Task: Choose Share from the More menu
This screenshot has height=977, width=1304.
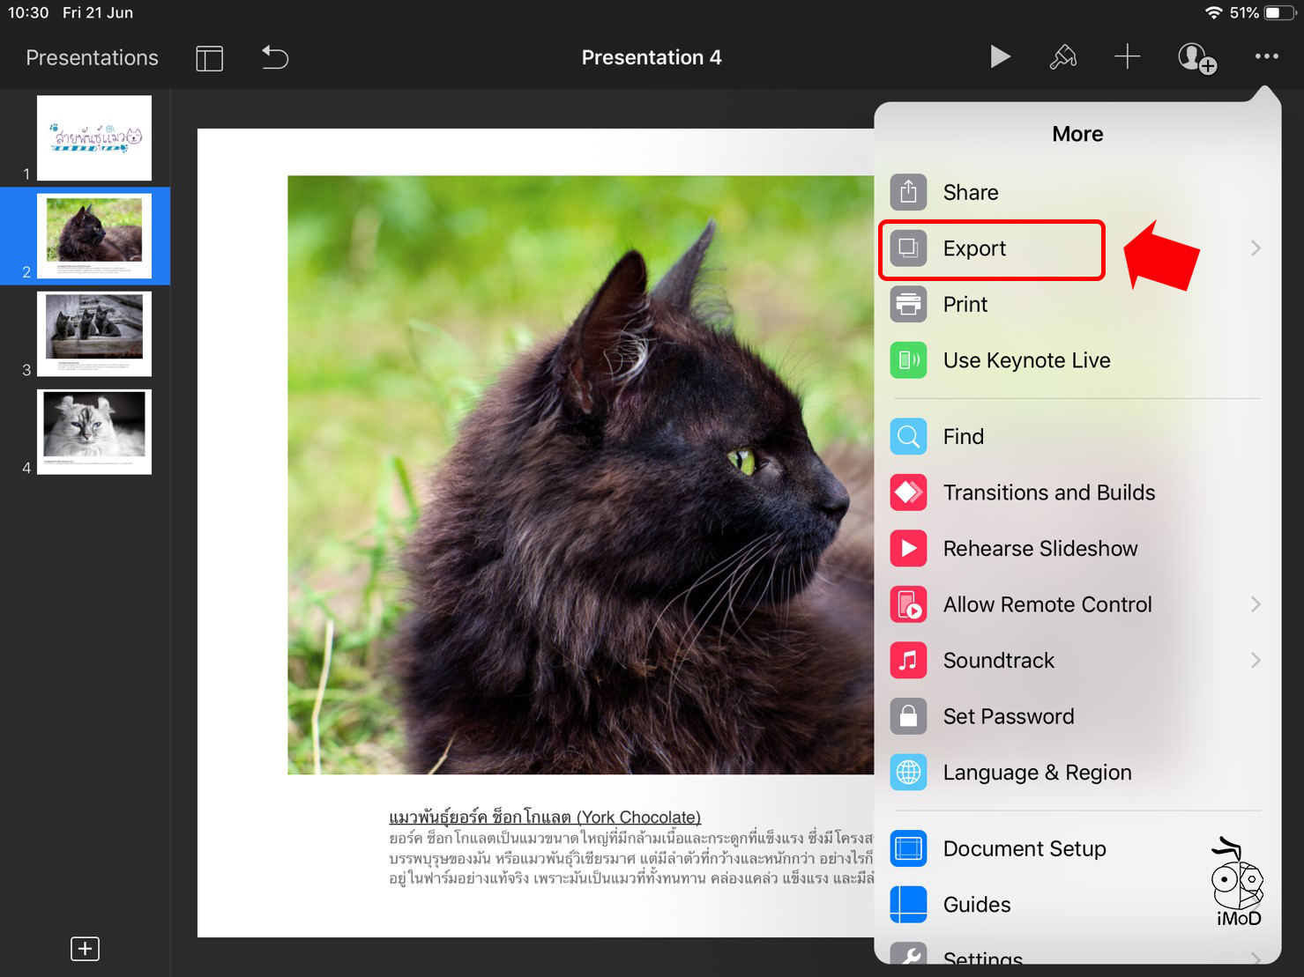Action: point(970,193)
